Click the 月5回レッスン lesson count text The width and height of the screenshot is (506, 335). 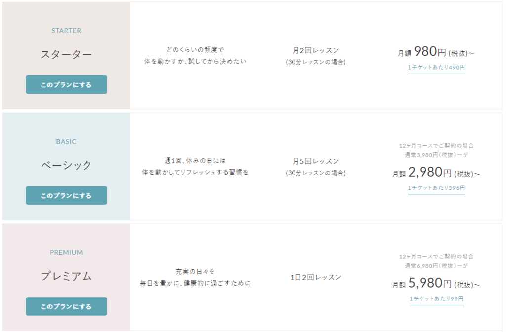point(316,161)
